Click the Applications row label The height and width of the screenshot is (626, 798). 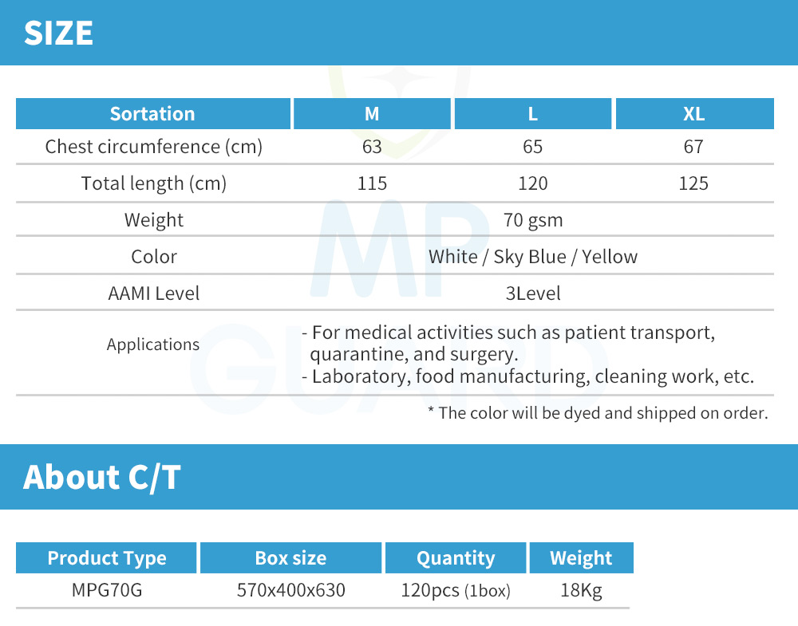153,344
